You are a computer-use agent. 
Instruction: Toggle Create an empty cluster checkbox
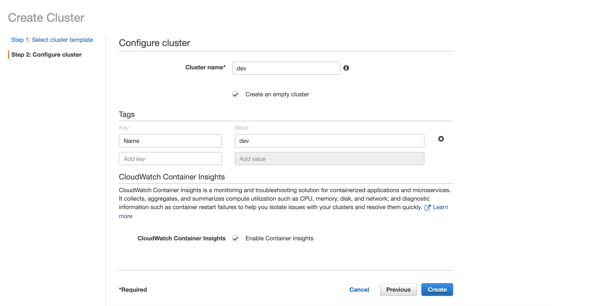click(235, 94)
